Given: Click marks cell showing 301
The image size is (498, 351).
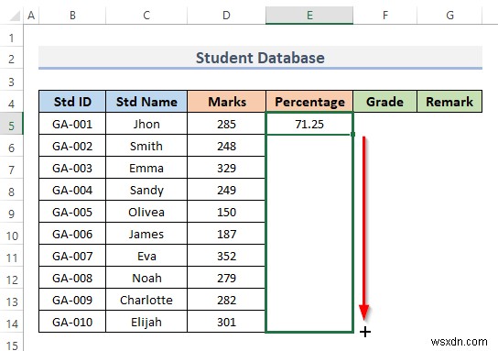Looking at the screenshot, I should 226,322.
